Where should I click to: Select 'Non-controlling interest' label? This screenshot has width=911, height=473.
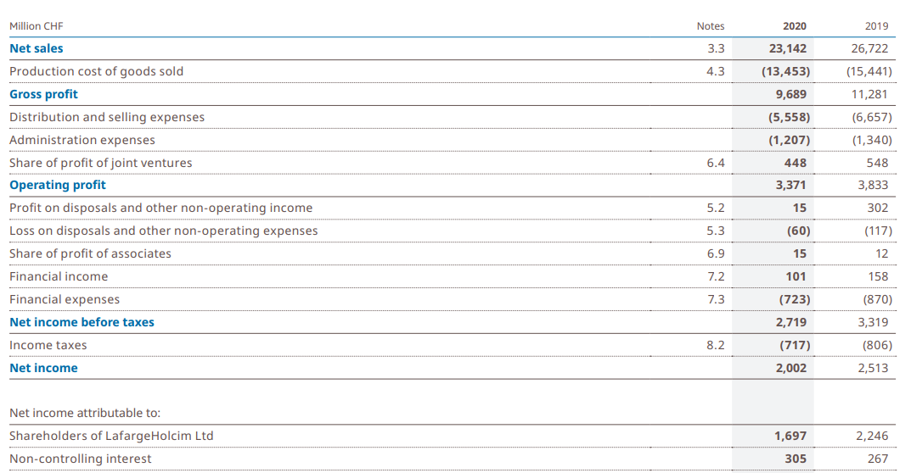tap(80, 459)
